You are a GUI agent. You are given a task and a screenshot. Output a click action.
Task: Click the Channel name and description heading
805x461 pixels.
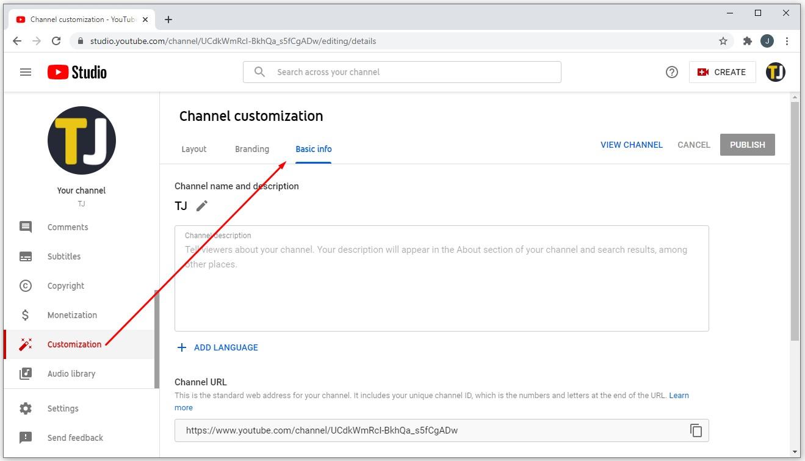click(x=237, y=186)
